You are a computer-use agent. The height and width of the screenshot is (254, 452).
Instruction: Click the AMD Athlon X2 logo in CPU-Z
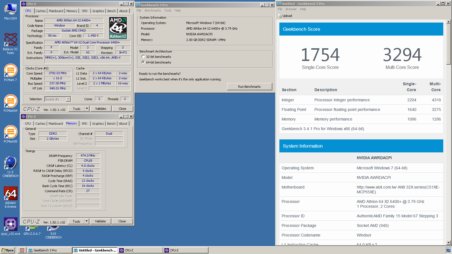point(118,28)
